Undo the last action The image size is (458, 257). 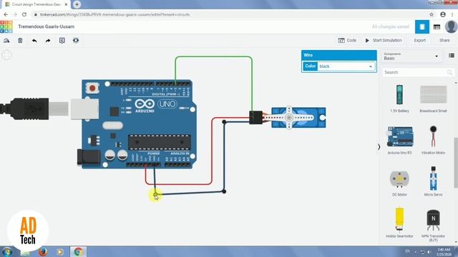(34, 41)
